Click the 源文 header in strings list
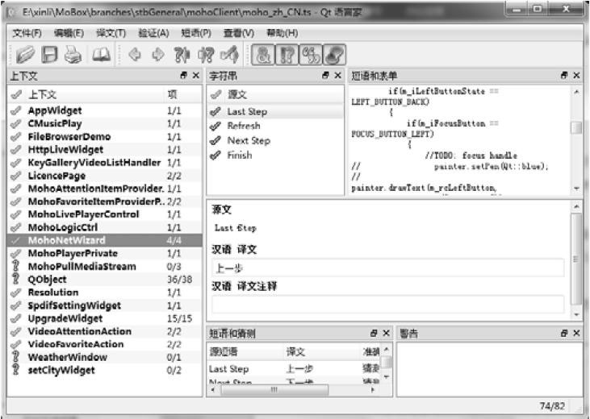 (x=275, y=94)
